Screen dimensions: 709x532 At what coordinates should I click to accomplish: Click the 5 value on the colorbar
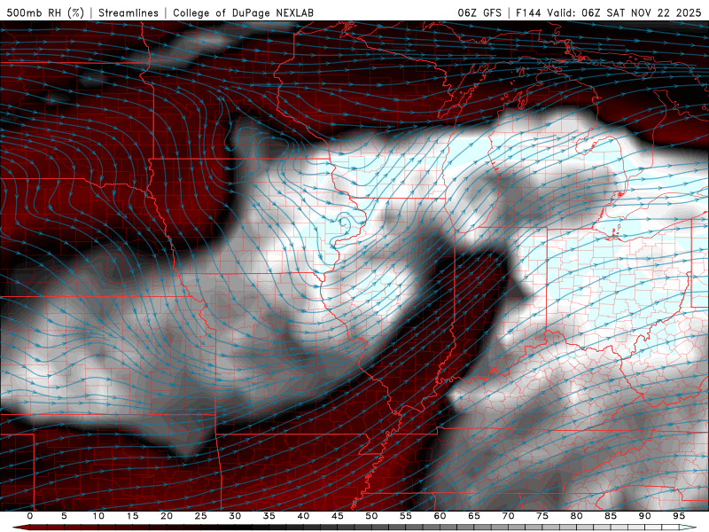click(x=64, y=516)
